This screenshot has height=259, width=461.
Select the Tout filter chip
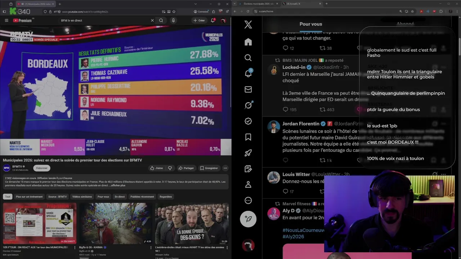8,197
